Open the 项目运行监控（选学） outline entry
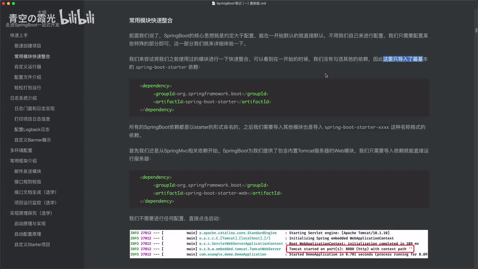Viewport: 478px width, 269px height. pyautogui.click(x=36, y=203)
